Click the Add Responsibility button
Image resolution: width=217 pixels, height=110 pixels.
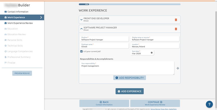[x=130, y=78]
